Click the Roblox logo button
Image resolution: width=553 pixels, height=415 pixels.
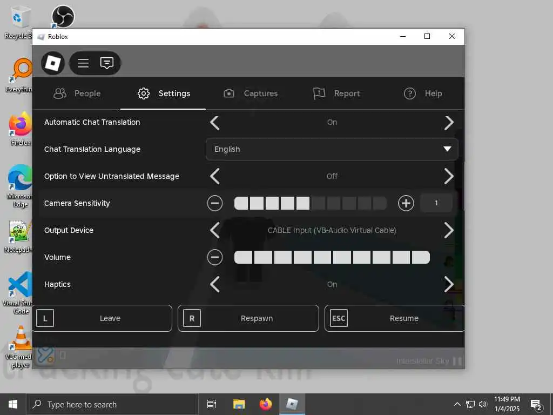(53, 63)
